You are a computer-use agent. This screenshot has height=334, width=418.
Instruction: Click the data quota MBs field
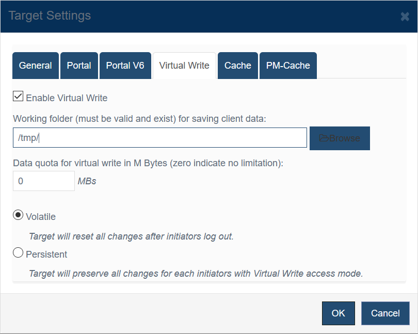click(x=44, y=181)
